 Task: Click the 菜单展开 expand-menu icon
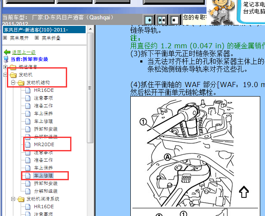(x=5, y=38)
